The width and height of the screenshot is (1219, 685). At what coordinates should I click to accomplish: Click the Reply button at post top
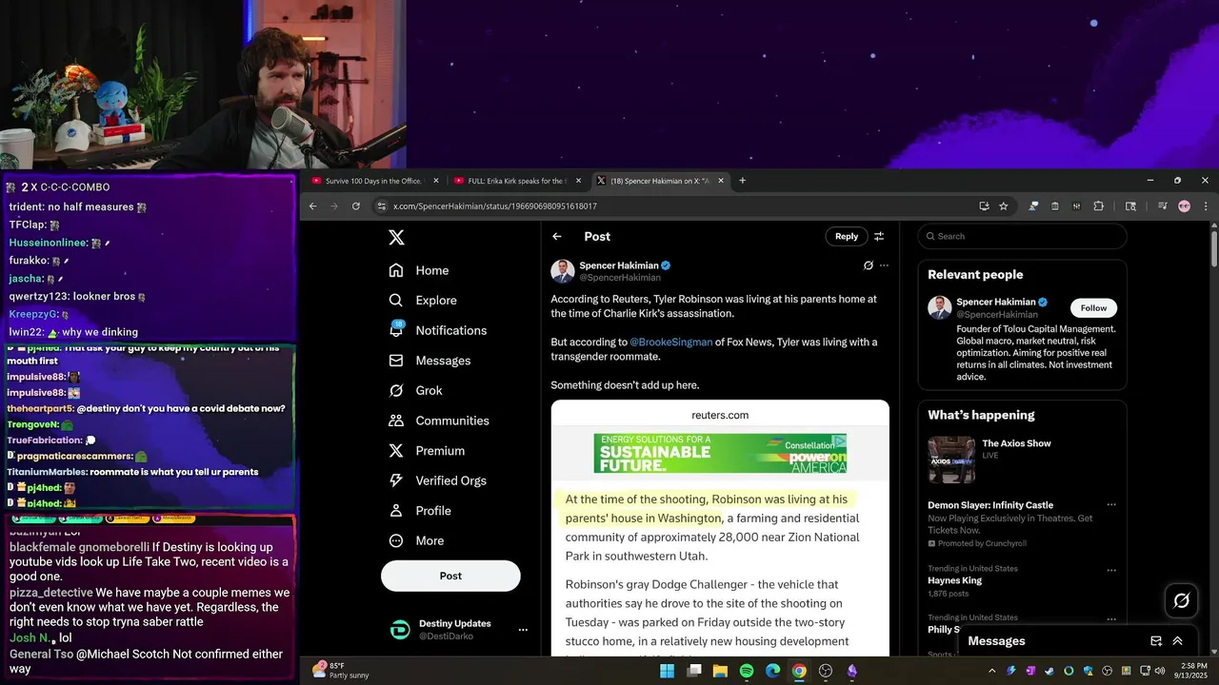(x=847, y=236)
